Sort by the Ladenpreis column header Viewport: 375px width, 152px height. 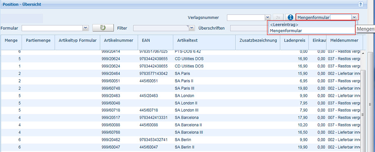click(x=295, y=43)
